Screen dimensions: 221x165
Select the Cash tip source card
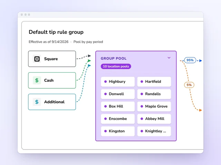[52, 80]
